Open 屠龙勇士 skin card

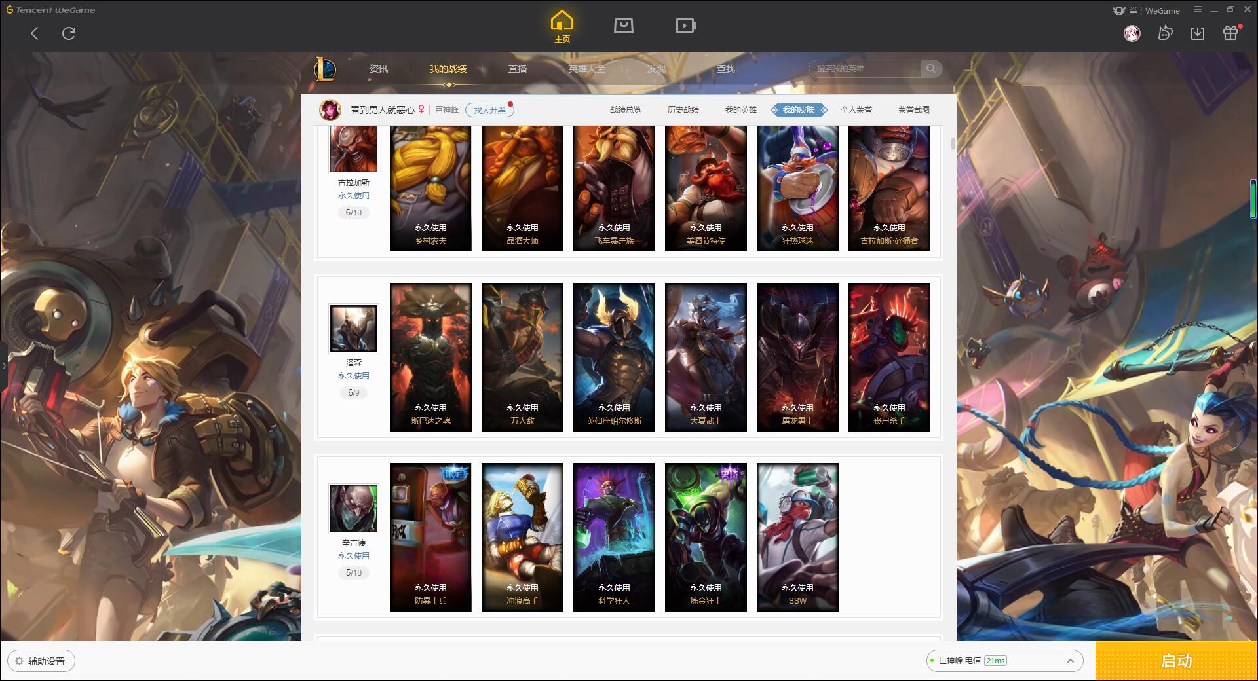797,357
